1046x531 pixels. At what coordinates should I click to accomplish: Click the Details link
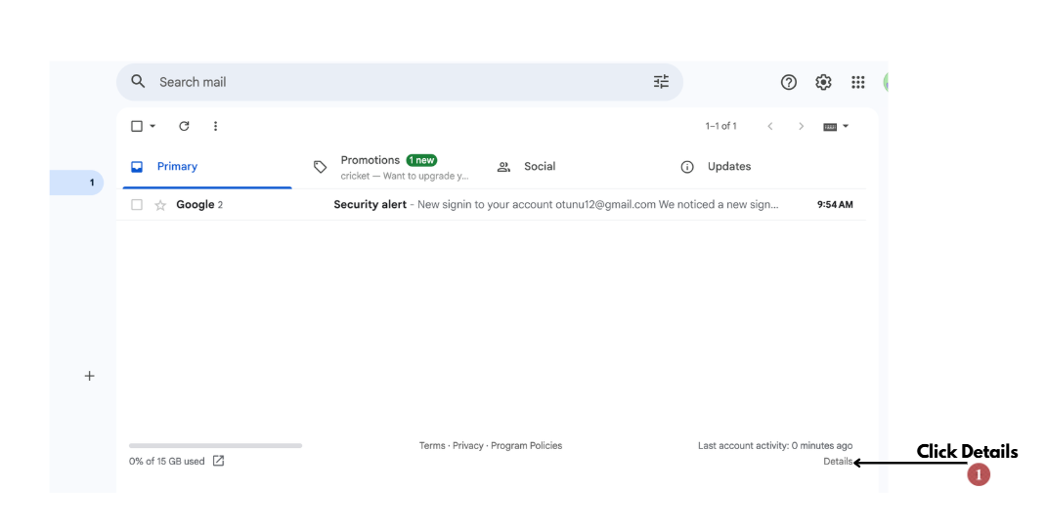coord(838,462)
